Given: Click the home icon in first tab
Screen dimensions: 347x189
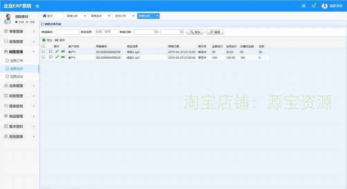Looking at the screenshot, I should (44, 16).
